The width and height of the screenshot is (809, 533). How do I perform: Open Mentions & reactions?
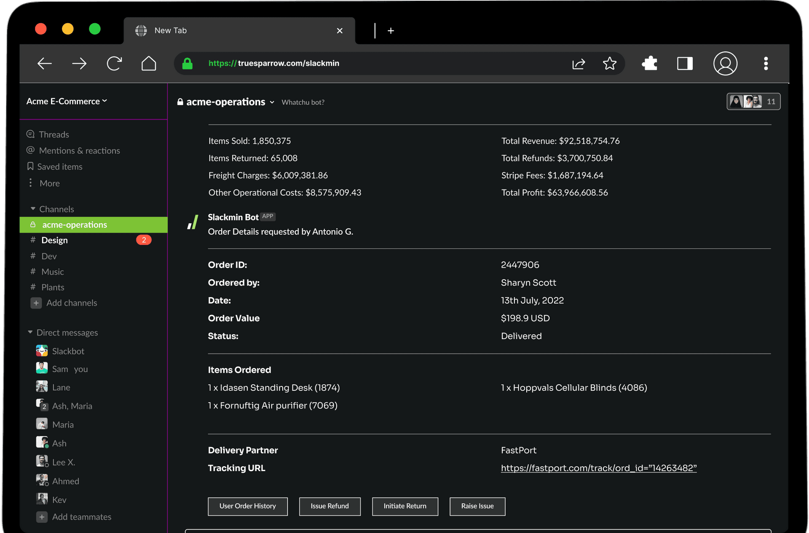tap(79, 150)
